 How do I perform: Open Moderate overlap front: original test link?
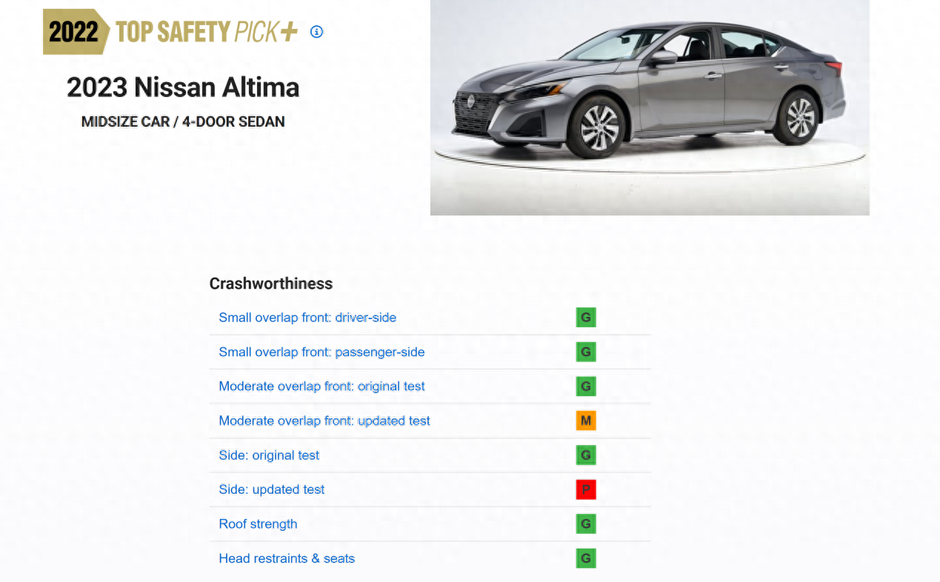tap(321, 387)
